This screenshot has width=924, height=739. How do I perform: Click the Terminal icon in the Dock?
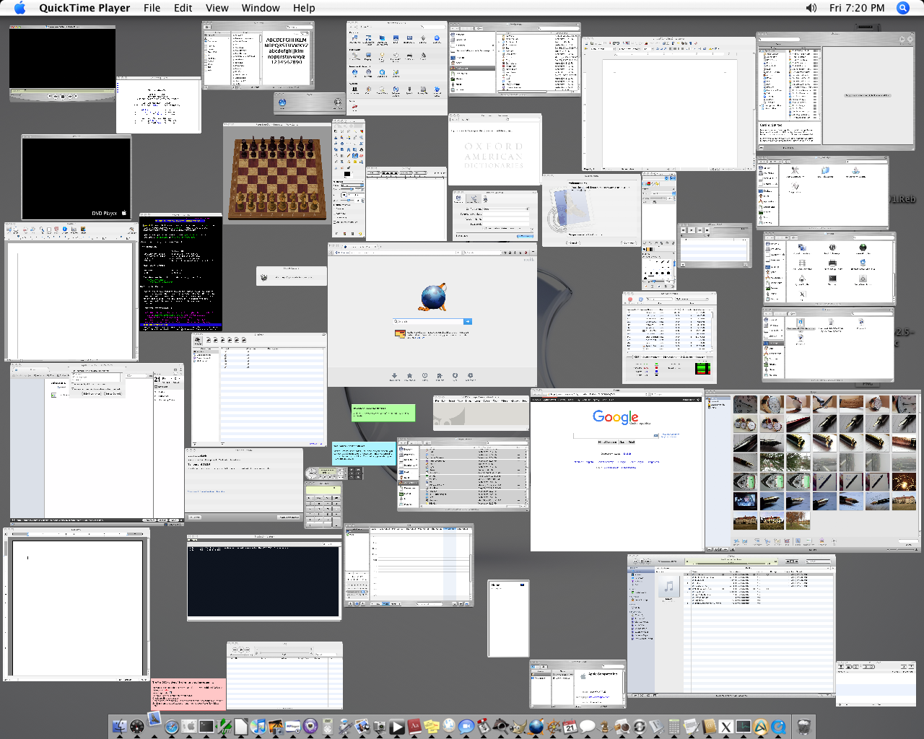click(x=206, y=727)
